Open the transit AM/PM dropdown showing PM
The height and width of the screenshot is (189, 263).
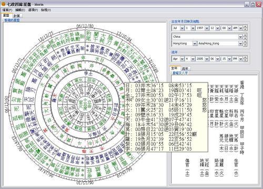(241, 59)
